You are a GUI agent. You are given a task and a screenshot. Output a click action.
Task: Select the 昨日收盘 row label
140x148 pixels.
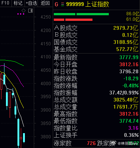66,71
